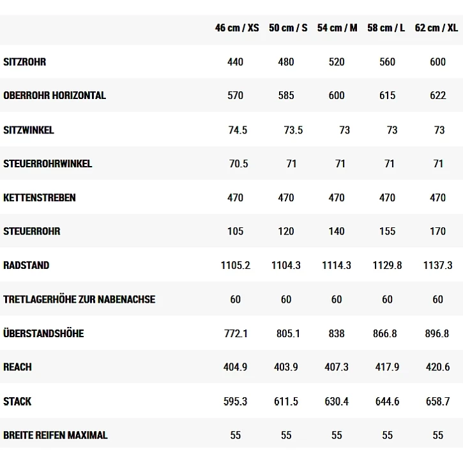Click the SITZROHR row label

25,62
